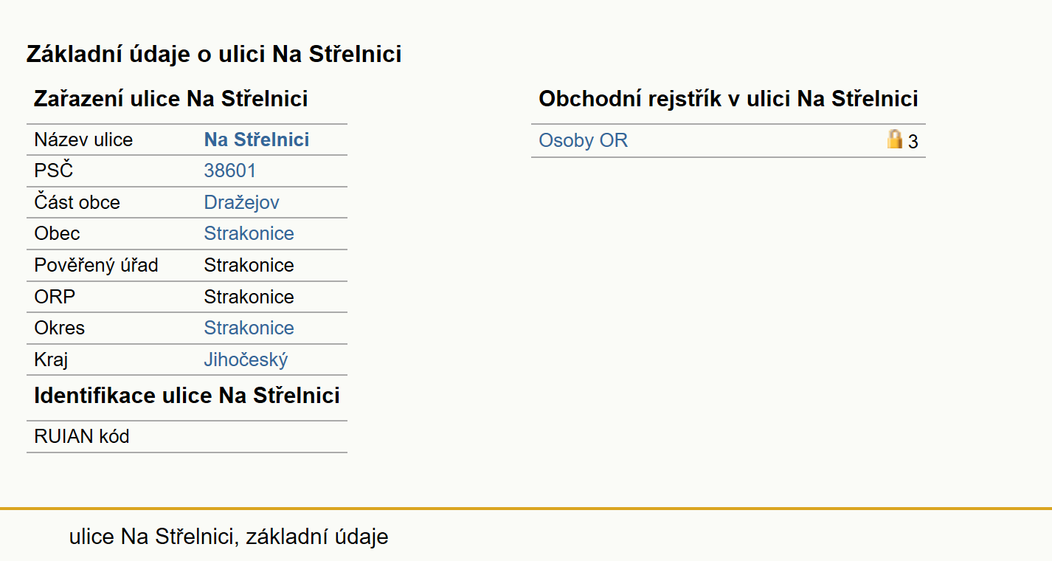
Task: Open postal code 38601 link
Action: click(230, 171)
